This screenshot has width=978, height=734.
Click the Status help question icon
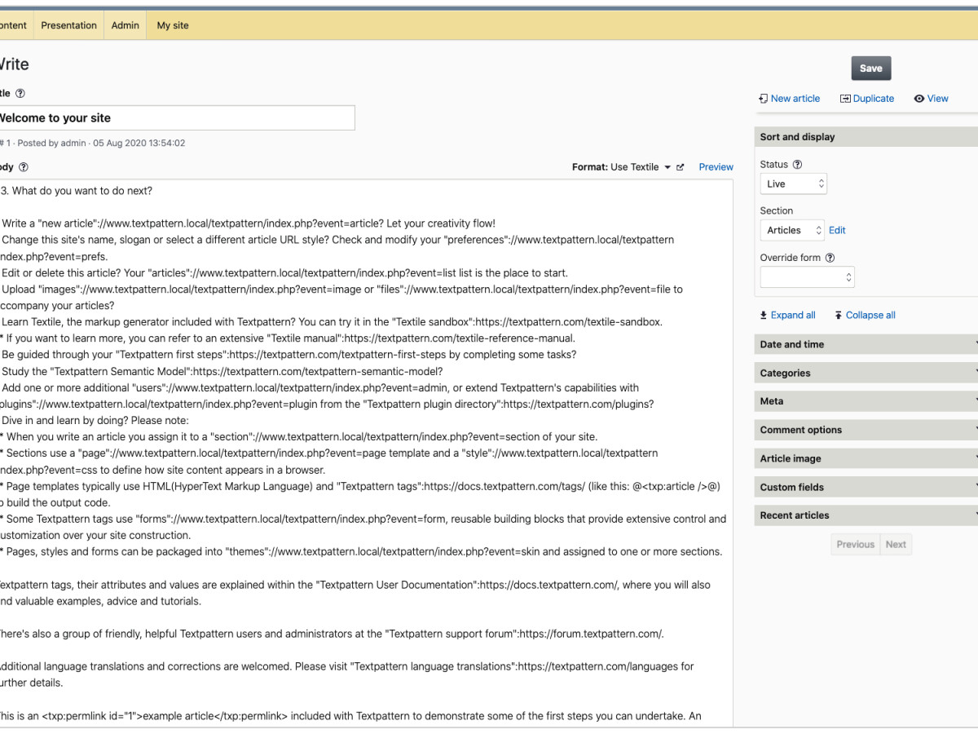[x=797, y=165]
